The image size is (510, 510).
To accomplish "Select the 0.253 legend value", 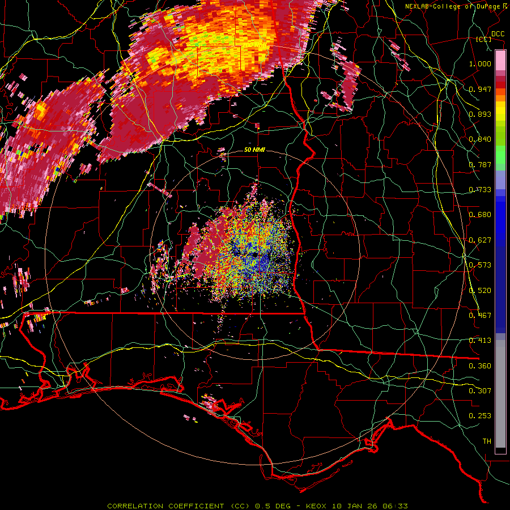I will point(480,416).
